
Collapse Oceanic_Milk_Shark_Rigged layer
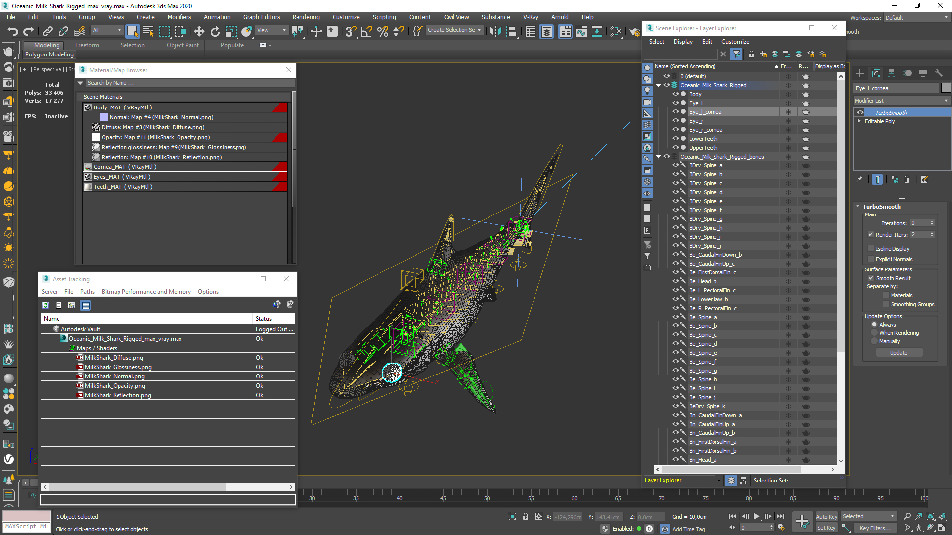tap(658, 85)
